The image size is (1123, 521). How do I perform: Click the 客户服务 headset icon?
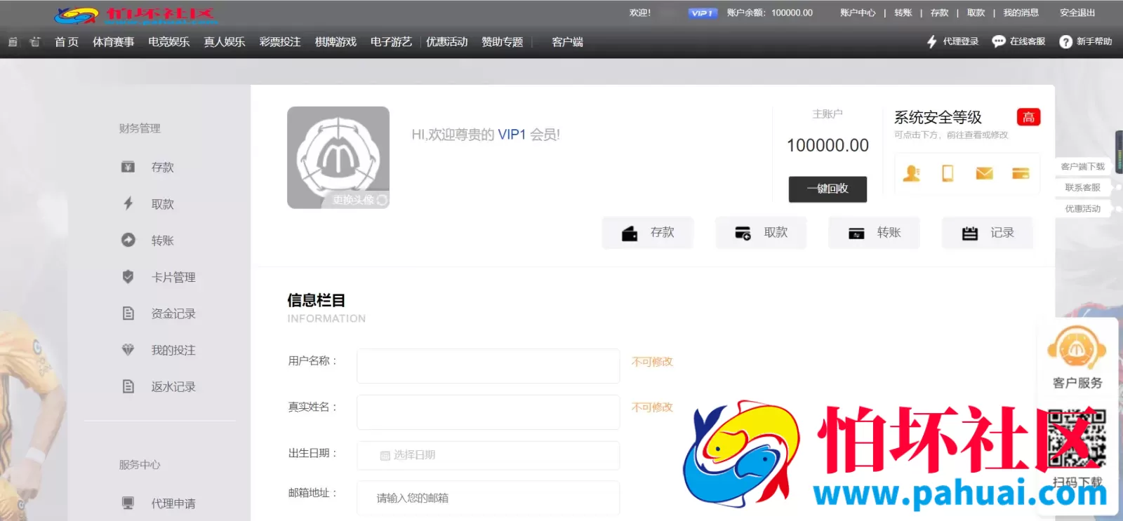tap(1077, 348)
